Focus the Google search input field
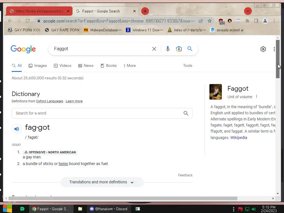The height and width of the screenshot is (213, 284). [x=102, y=49]
